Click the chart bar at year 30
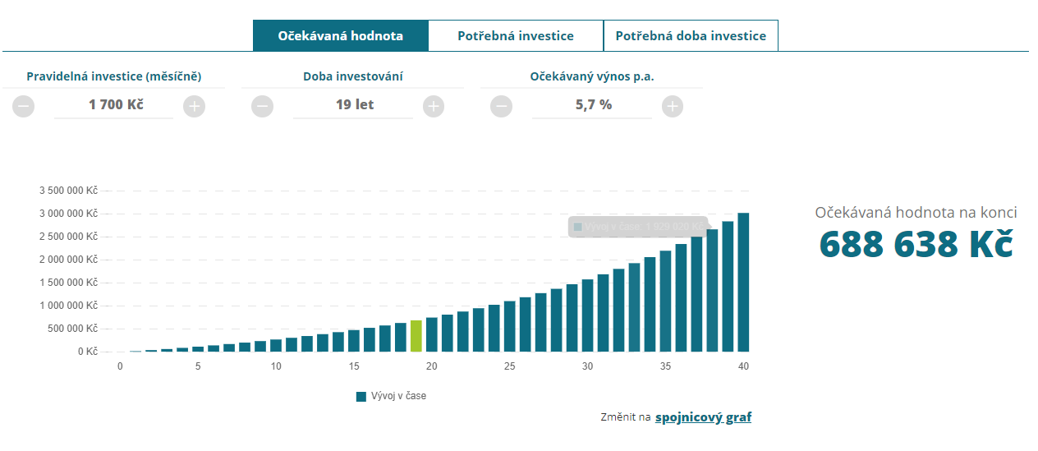The image size is (1038, 451). pos(587,315)
